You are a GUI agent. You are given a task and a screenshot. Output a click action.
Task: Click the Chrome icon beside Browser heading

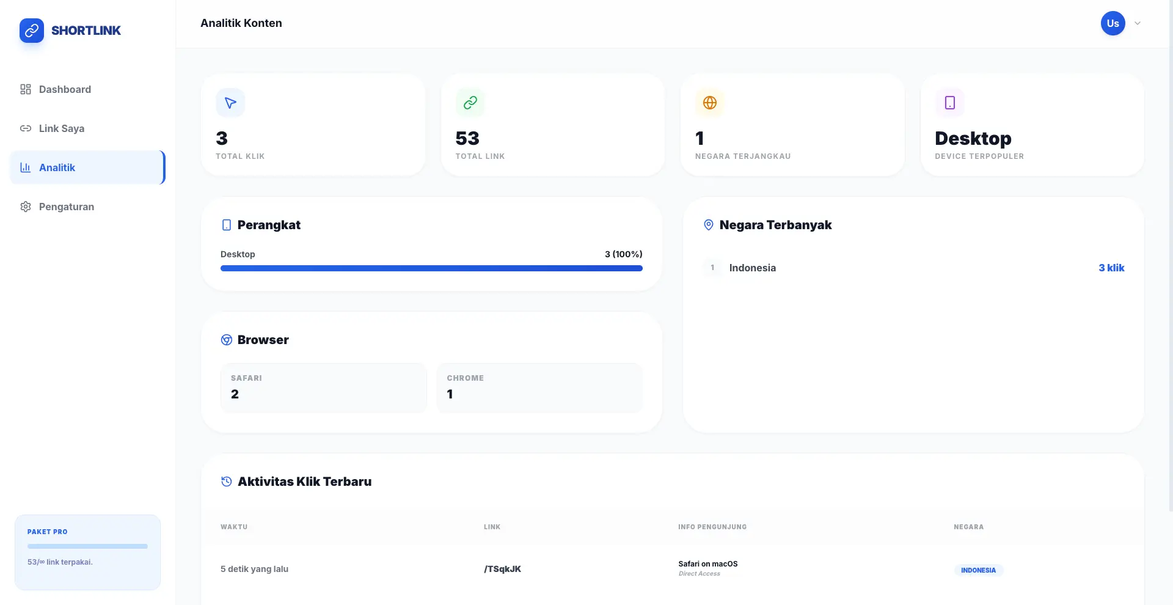[226, 340]
